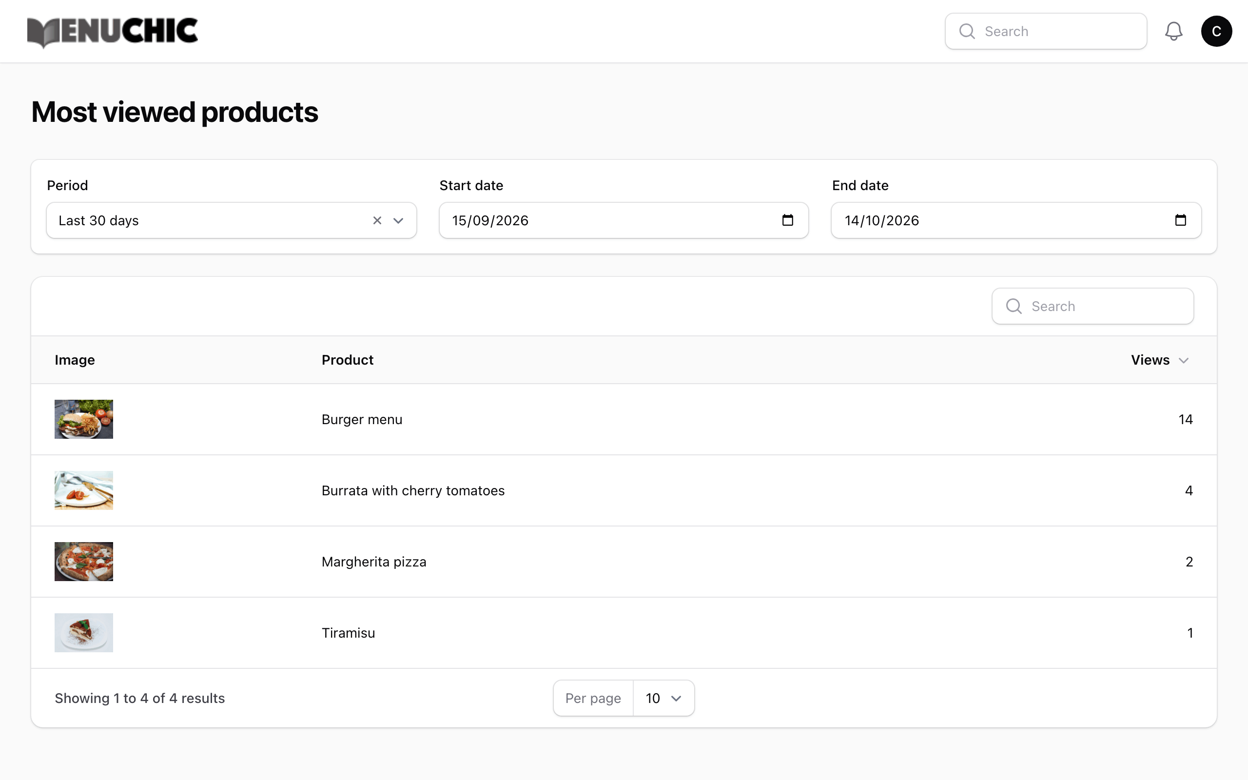Click the Product column header
The image size is (1248, 780).
tap(347, 360)
